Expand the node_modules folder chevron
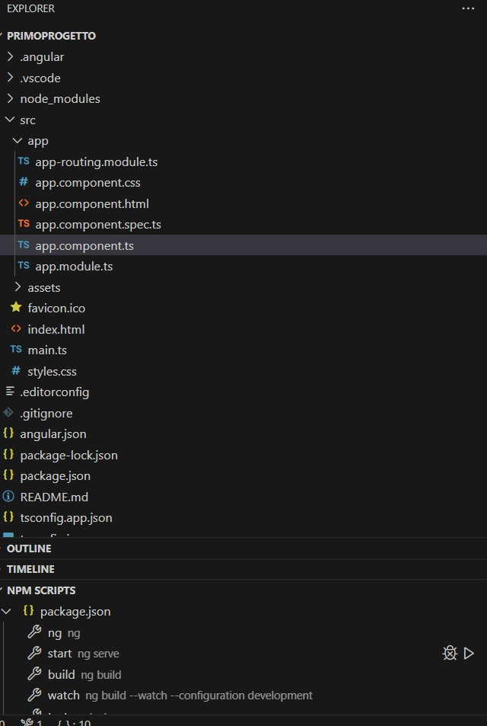This screenshot has width=487, height=726. tap(10, 98)
